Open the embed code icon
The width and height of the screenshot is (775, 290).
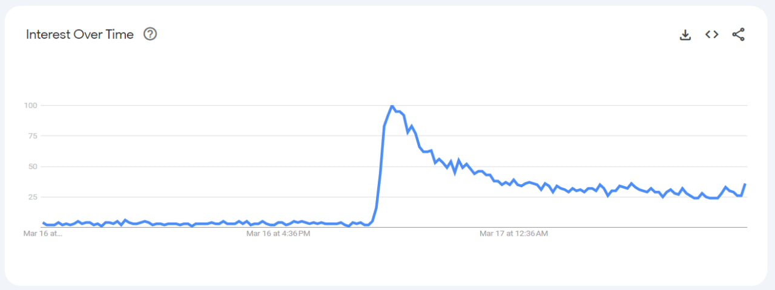(712, 34)
